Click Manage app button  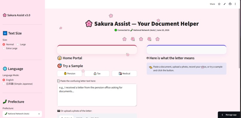(229, 115)
